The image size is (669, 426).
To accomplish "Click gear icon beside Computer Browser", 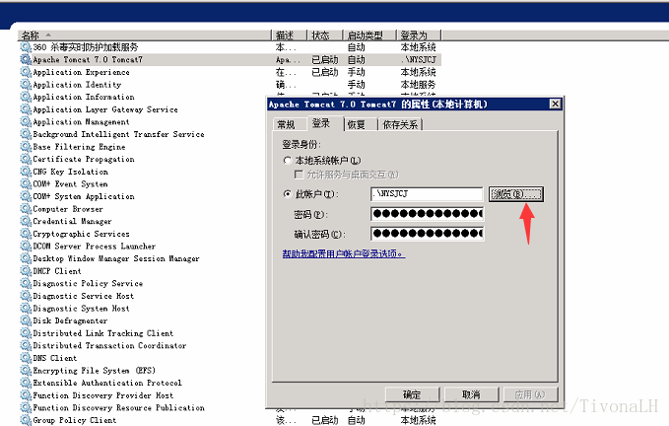I will click(x=26, y=209).
